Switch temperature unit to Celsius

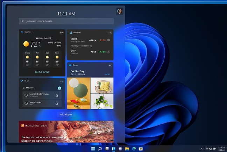tap(40, 46)
